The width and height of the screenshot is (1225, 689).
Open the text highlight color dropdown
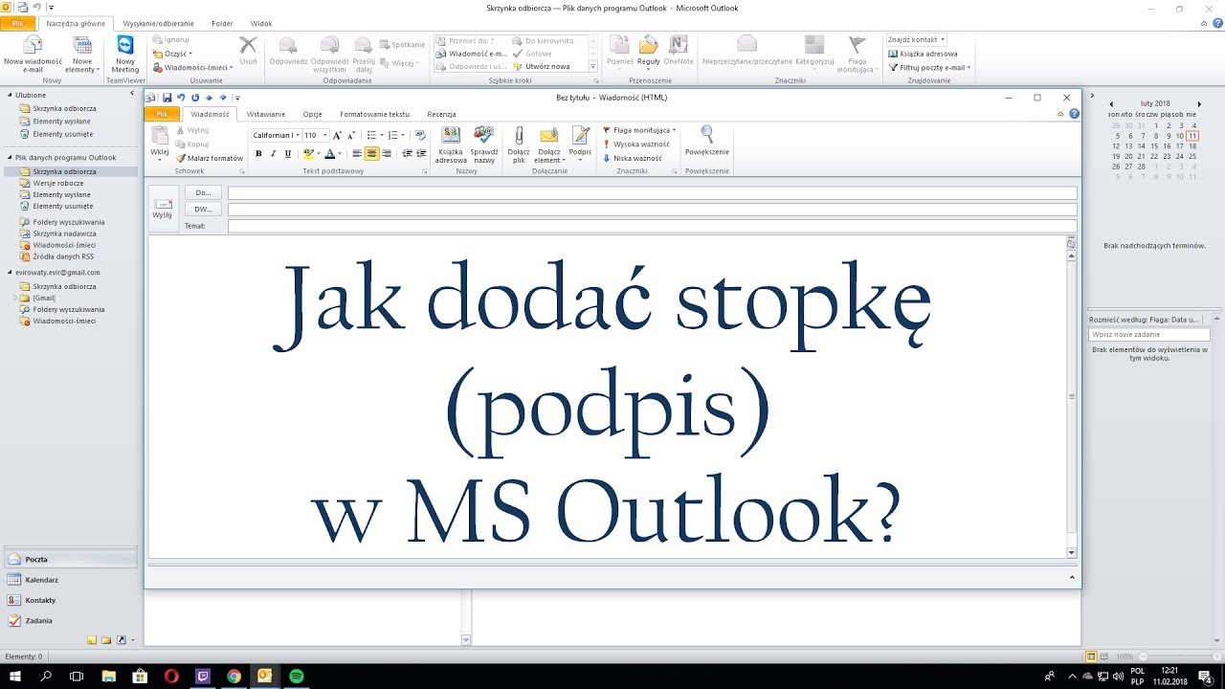tap(319, 153)
